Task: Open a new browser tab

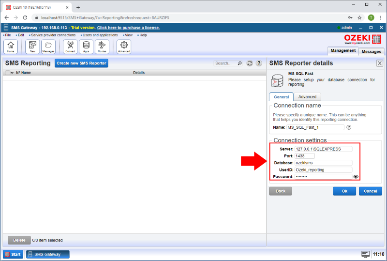Action: pos(78,7)
